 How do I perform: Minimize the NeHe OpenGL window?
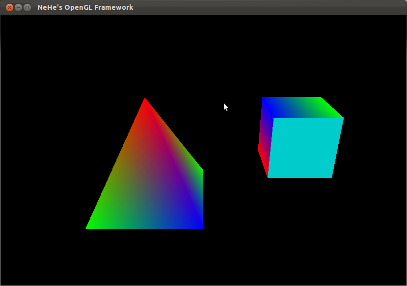(19, 7)
